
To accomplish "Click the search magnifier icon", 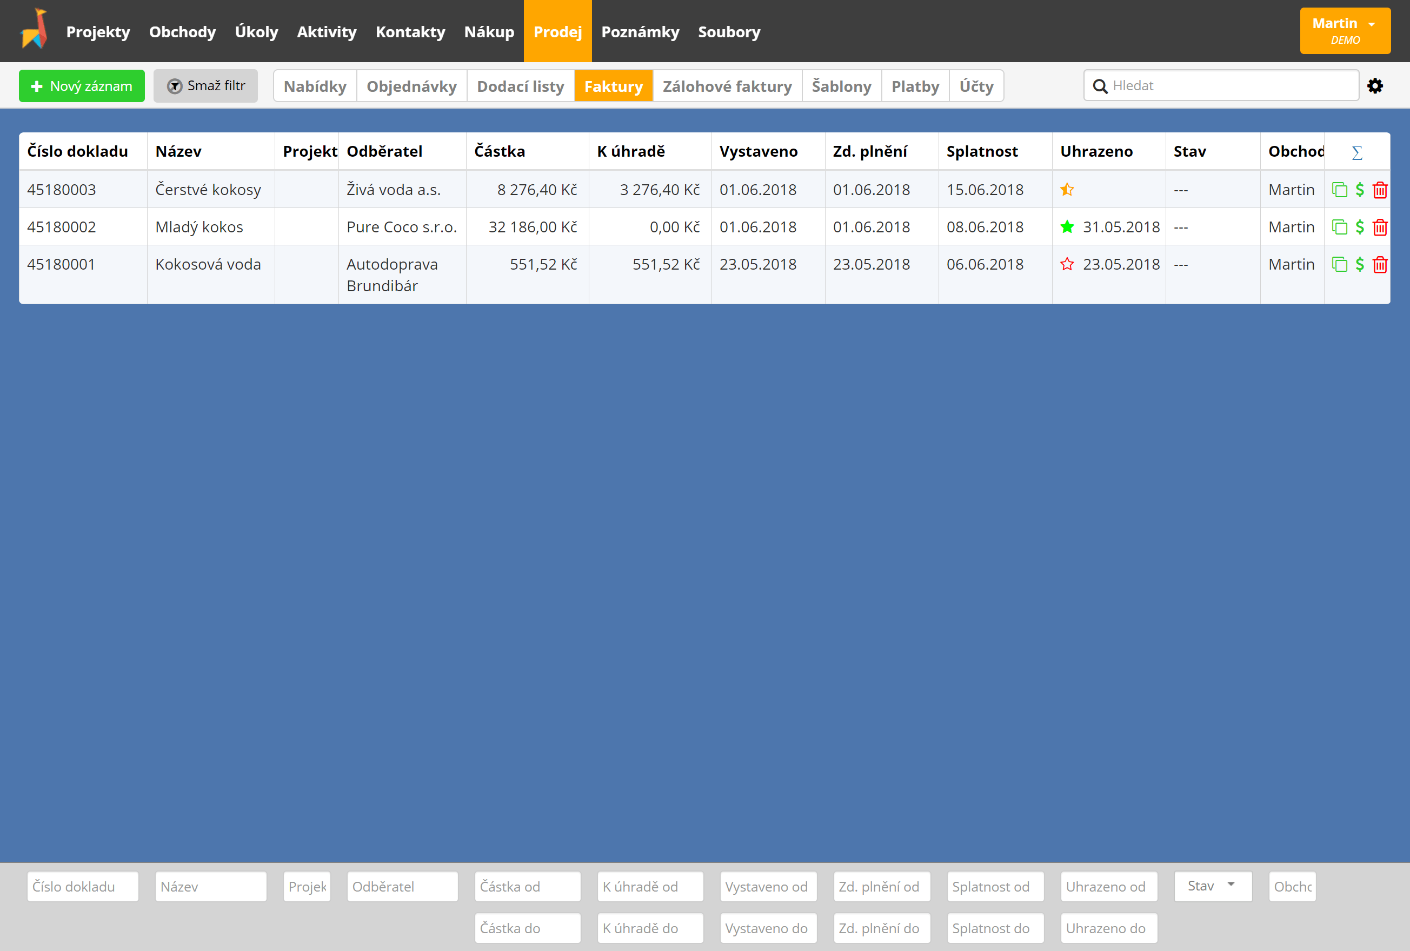I will [1100, 86].
